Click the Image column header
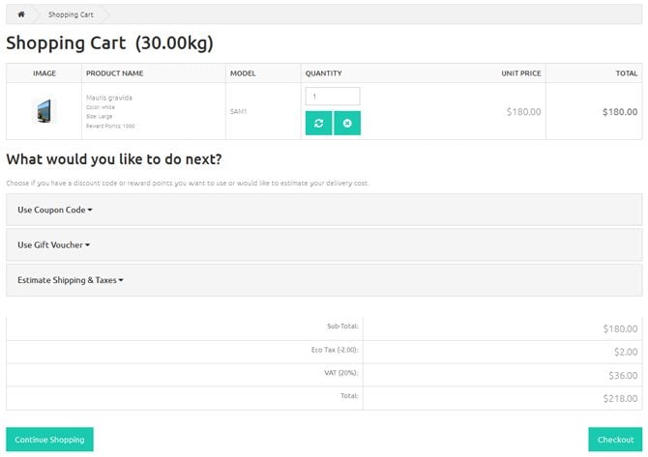The image size is (648, 457). pyautogui.click(x=44, y=73)
